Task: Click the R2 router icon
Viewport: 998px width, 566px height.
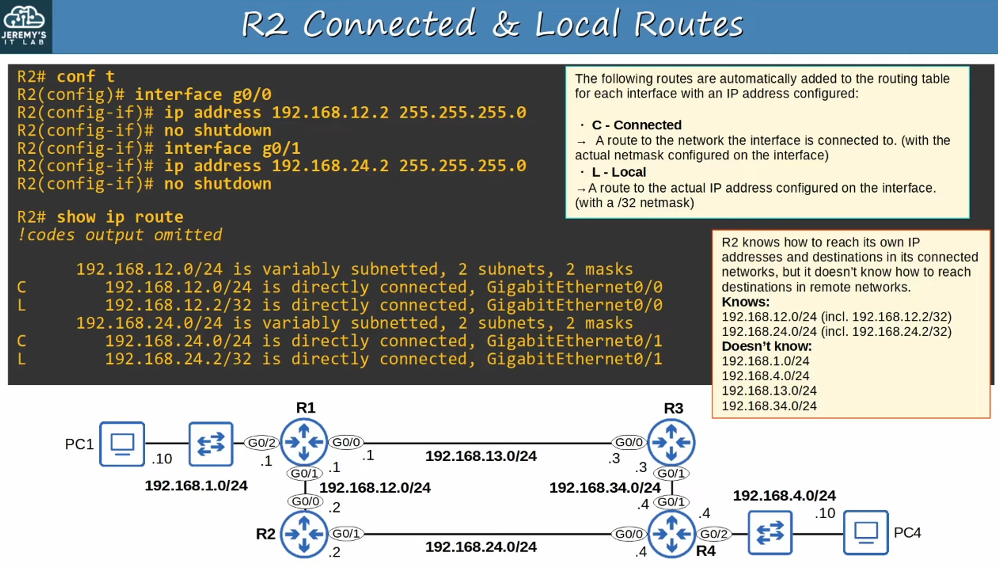Action: click(304, 534)
